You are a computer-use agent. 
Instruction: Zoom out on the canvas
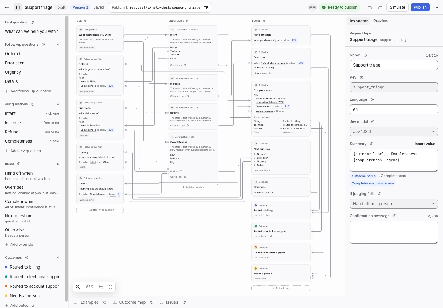click(78, 287)
